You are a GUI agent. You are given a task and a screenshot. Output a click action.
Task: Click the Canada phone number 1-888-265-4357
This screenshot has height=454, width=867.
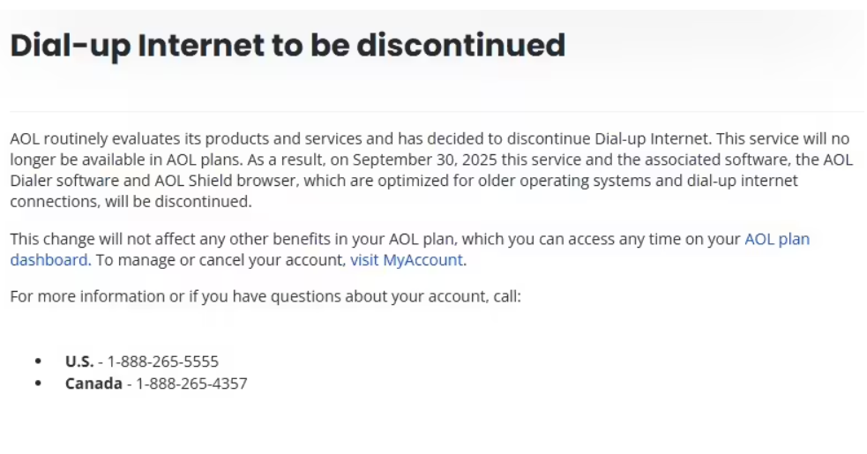[192, 383]
